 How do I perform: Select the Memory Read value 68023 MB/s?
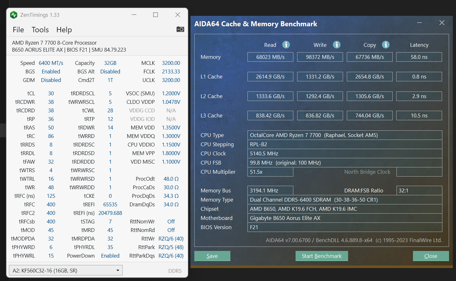270,57
